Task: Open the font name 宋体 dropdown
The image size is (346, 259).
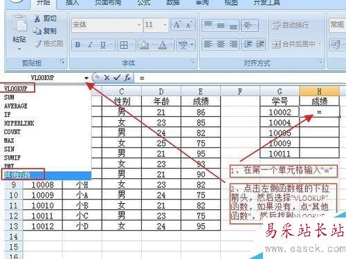Action: [139, 25]
